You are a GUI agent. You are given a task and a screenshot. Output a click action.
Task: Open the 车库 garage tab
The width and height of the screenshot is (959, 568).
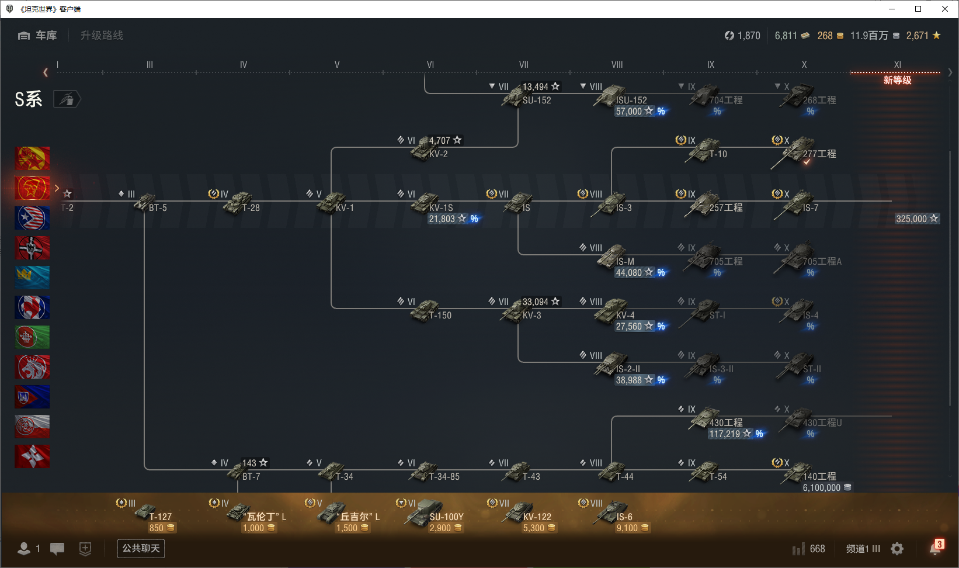[x=37, y=36]
